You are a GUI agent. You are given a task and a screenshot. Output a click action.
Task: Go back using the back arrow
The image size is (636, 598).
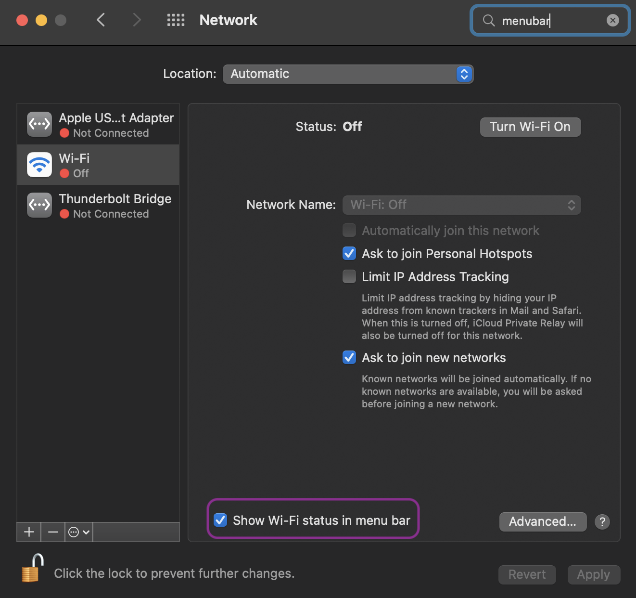(x=101, y=20)
